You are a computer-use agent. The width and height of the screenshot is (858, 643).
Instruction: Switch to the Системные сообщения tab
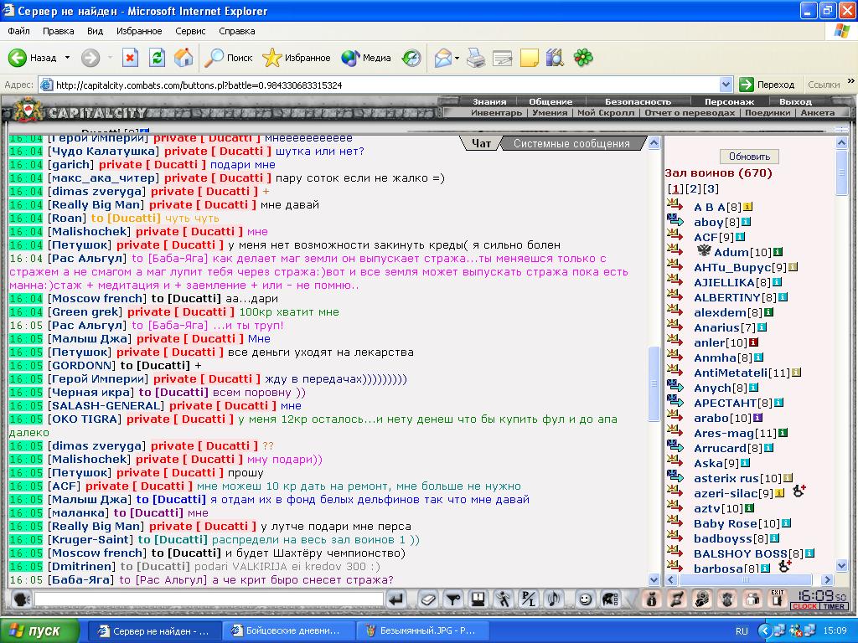click(x=571, y=143)
